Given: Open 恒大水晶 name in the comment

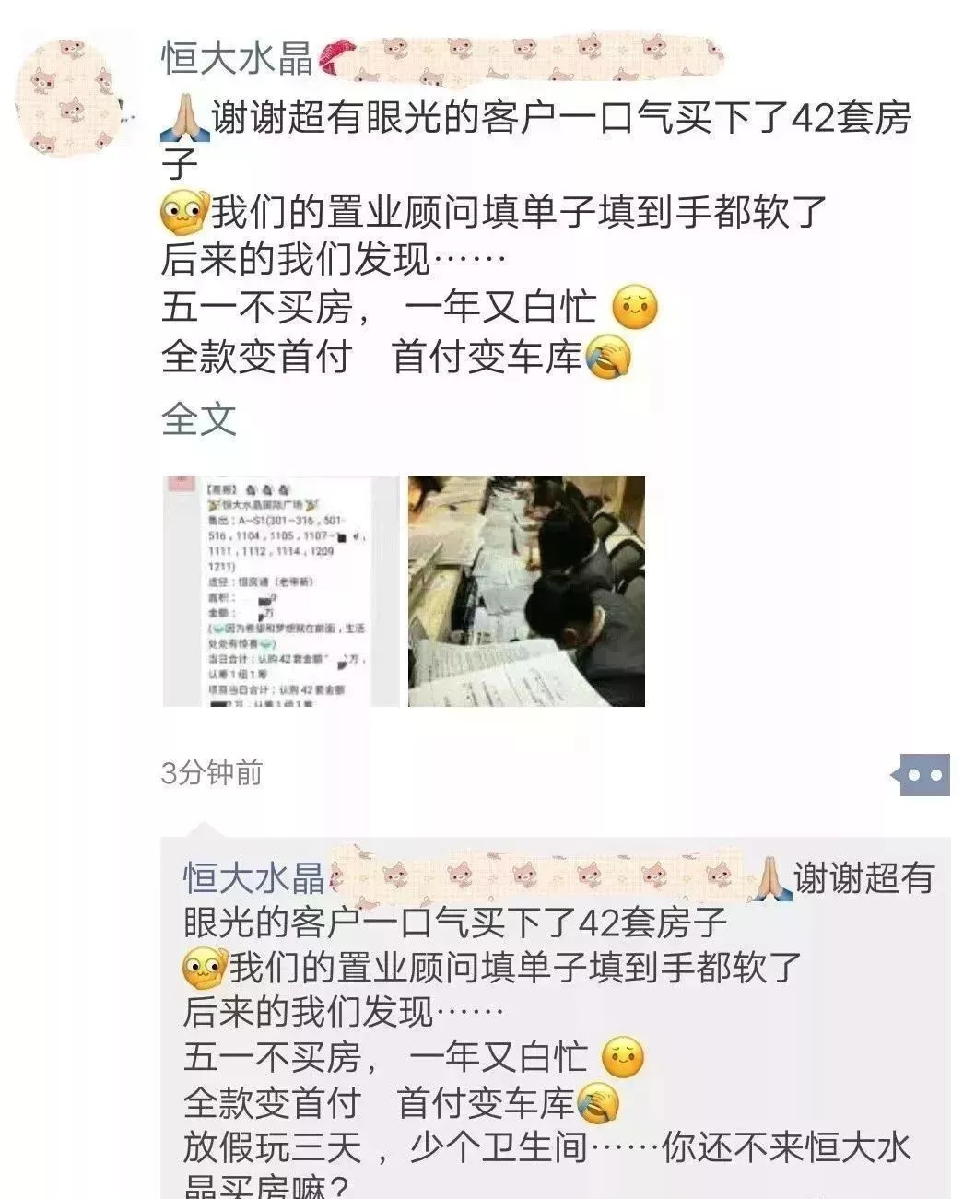Looking at the screenshot, I should point(253,878).
